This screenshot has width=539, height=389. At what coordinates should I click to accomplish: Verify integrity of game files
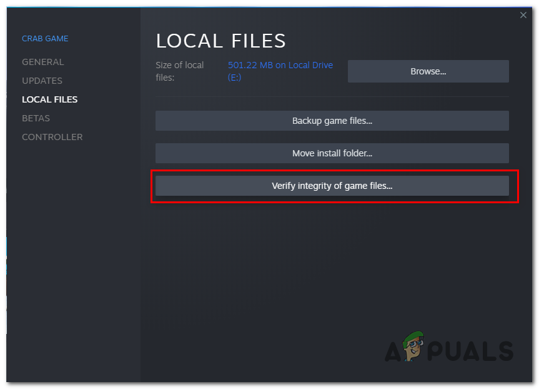[x=332, y=186]
